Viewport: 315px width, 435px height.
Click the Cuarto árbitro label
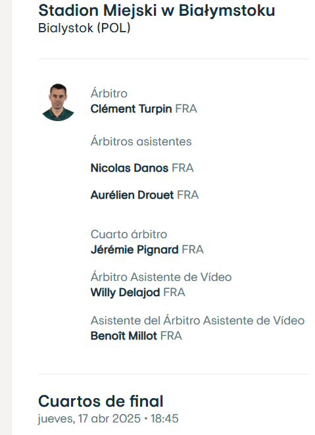(x=129, y=234)
